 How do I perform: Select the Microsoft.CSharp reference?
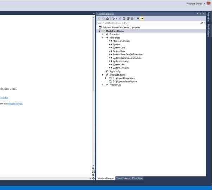[121, 41]
